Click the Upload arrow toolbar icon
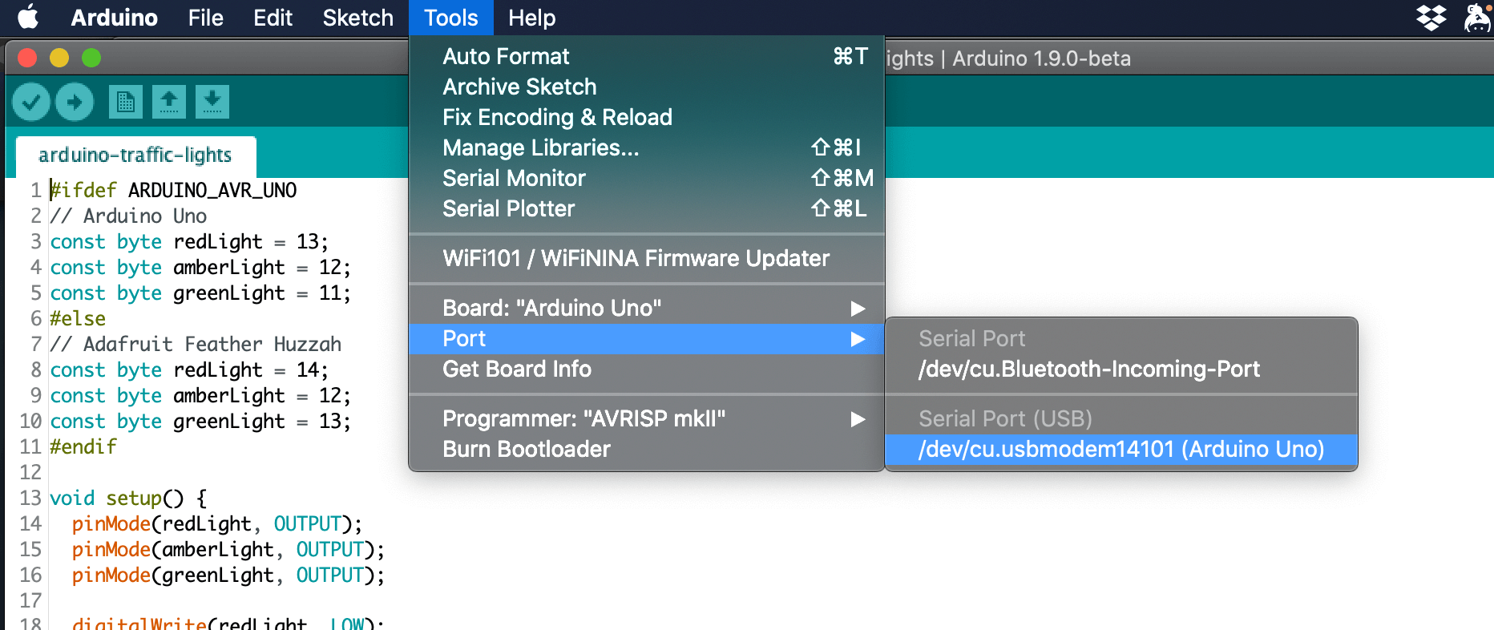Viewport: 1494px width, 630px height. (x=75, y=102)
